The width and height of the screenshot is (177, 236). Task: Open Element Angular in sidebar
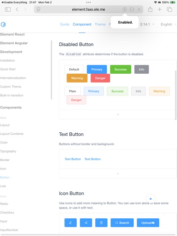[x=14, y=43]
